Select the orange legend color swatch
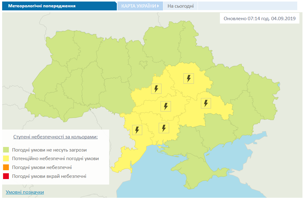 (x=6, y=167)
